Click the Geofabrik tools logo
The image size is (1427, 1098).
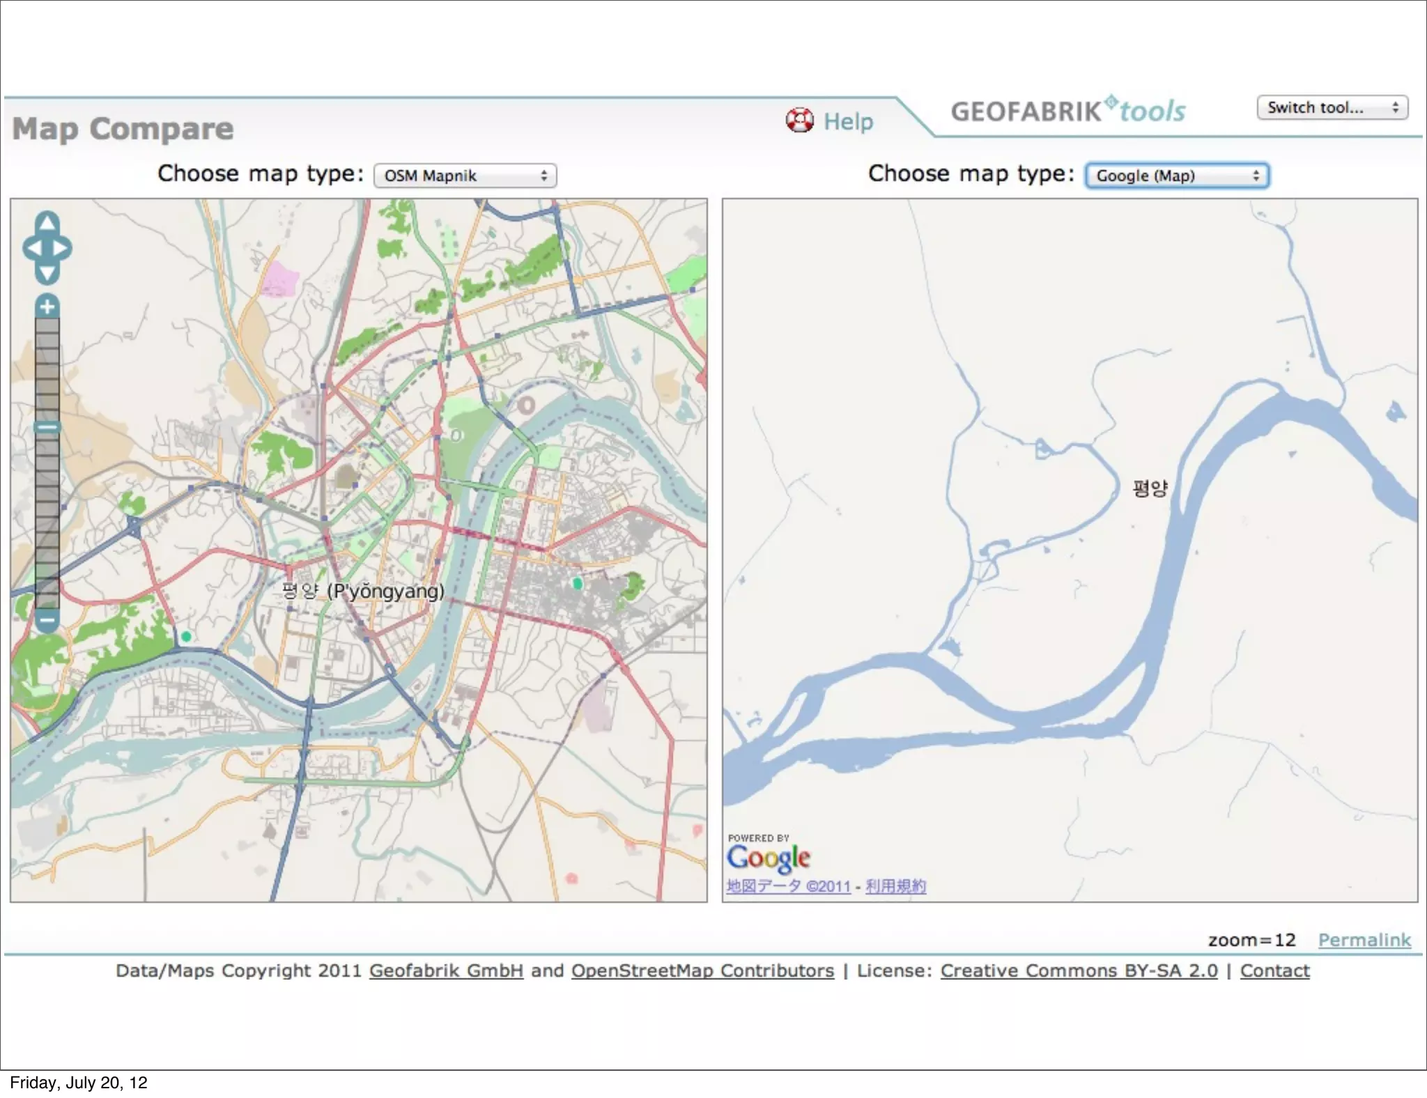click(x=1067, y=111)
